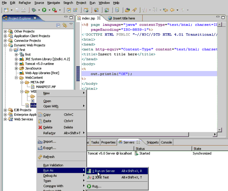Click the Debug bug icon in toolbar
Image resolution: width=228 pixels, height=191 pixels.
(34, 10)
